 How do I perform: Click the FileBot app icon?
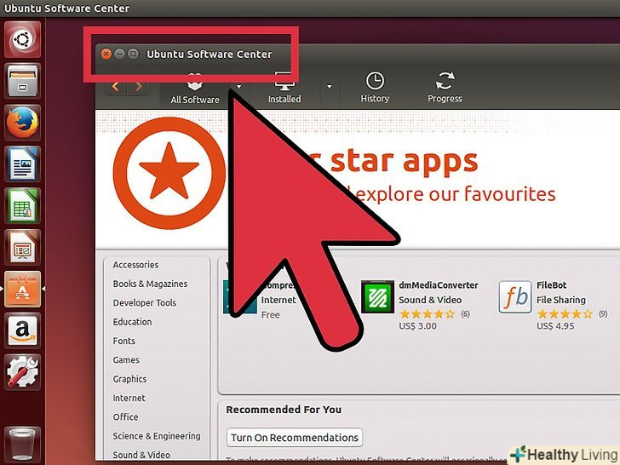pos(515,296)
